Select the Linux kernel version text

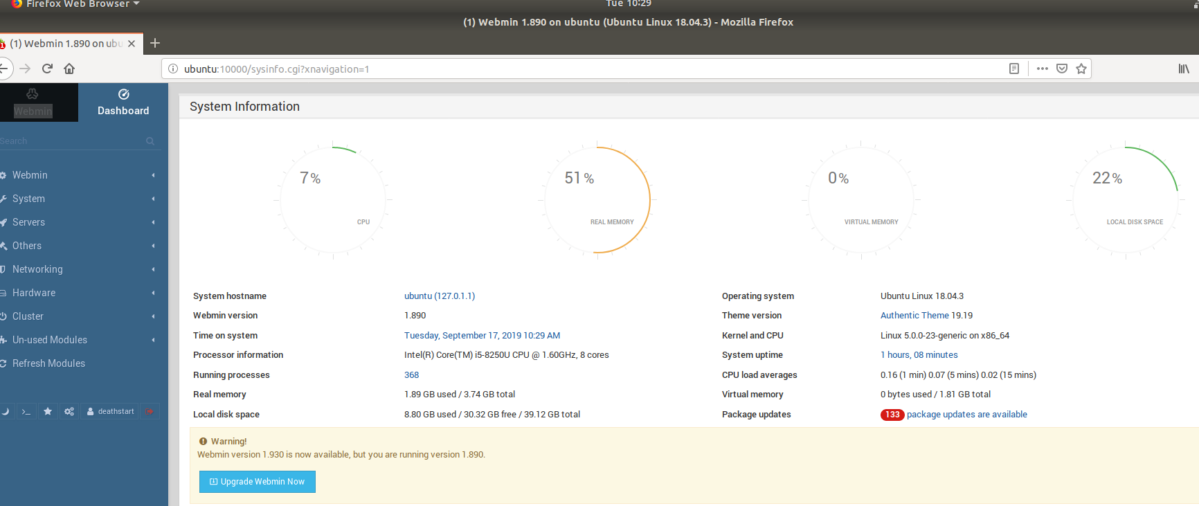click(x=945, y=336)
